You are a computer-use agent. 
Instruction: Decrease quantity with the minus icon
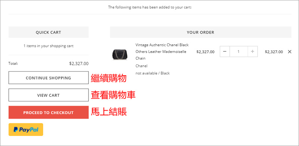click(225, 51)
